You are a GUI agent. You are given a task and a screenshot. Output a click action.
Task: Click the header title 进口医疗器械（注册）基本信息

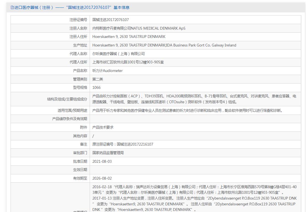[x=72, y=8]
